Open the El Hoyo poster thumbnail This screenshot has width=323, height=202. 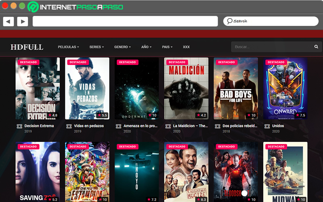click(137, 172)
